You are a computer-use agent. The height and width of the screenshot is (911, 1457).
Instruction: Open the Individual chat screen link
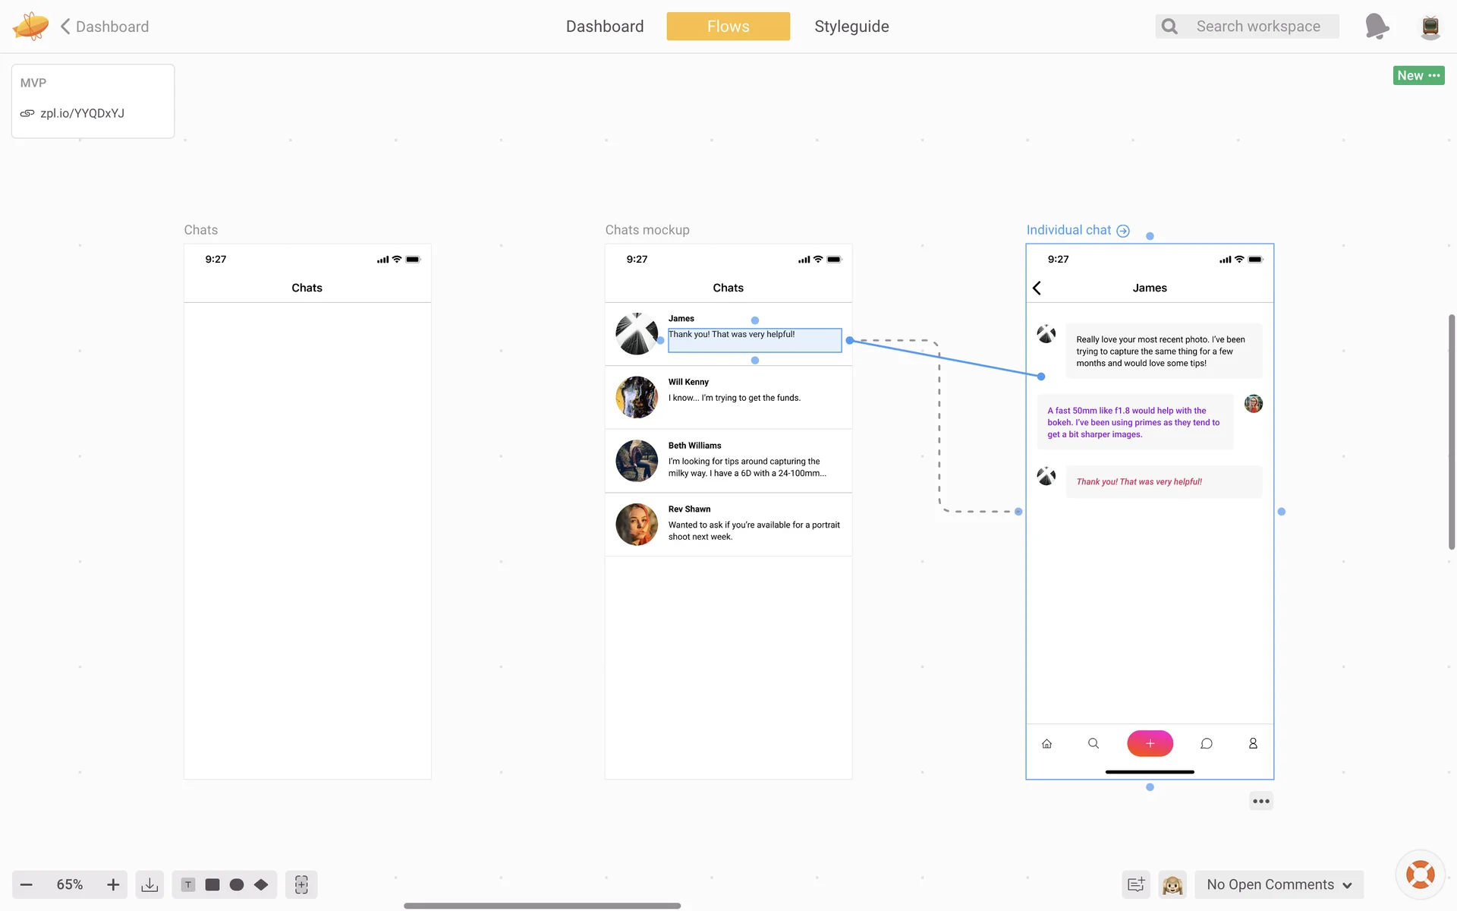[1123, 231]
